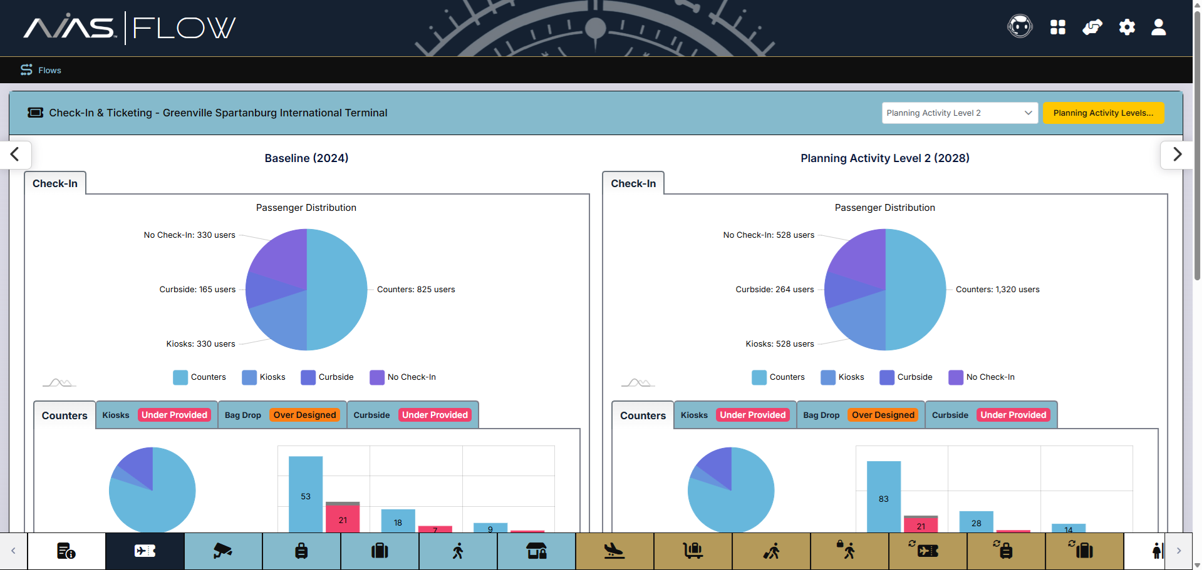This screenshot has width=1202, height=570.
Task: Open settings gear icon in header
Action: [x=1127, y=27]
